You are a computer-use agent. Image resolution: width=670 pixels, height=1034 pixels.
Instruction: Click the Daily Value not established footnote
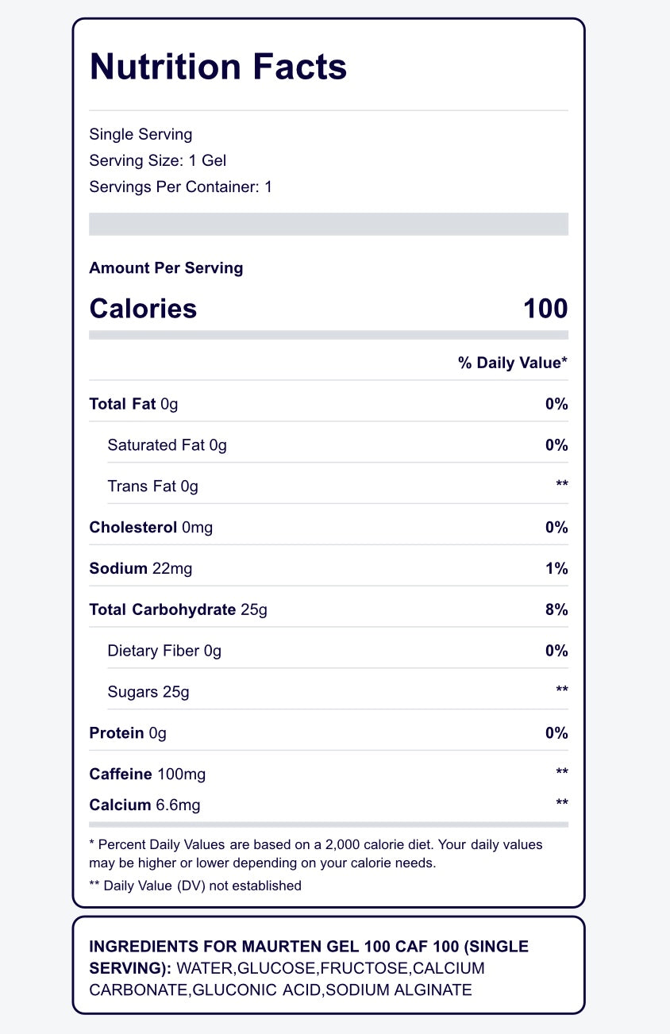point(195,886)
